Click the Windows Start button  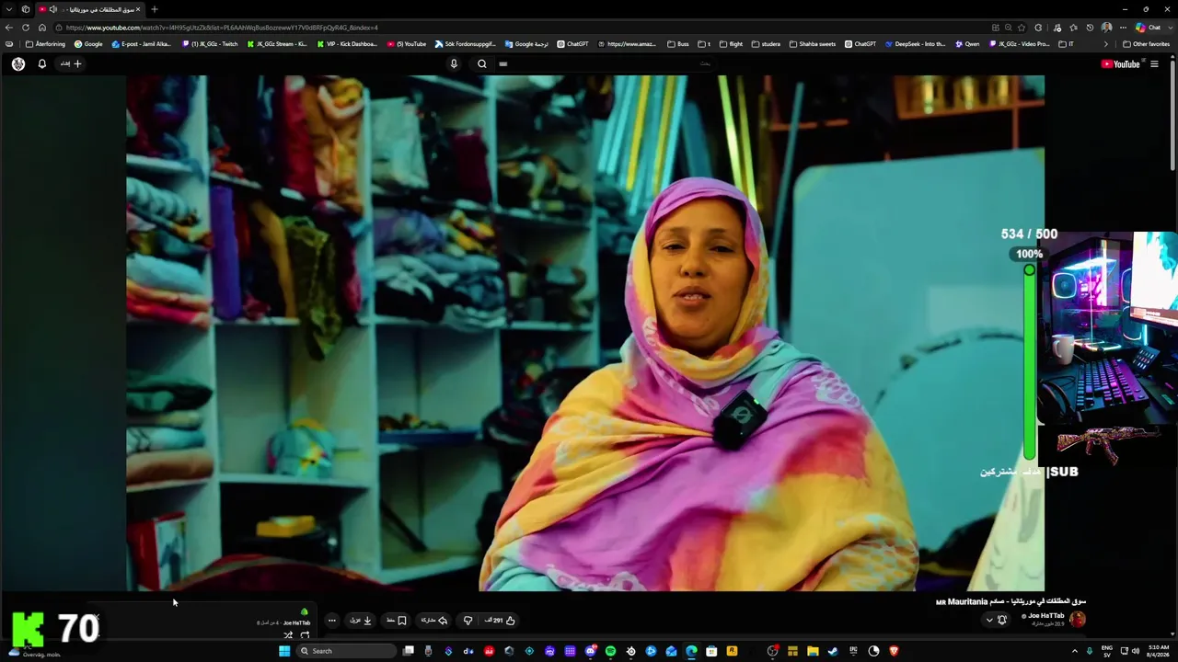[x=284, y=651]
